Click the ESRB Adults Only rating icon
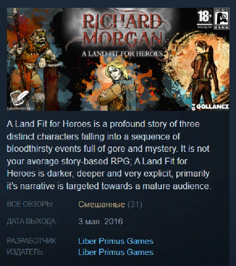The width and height of the screenshot is (236, 266). point(221,18)
